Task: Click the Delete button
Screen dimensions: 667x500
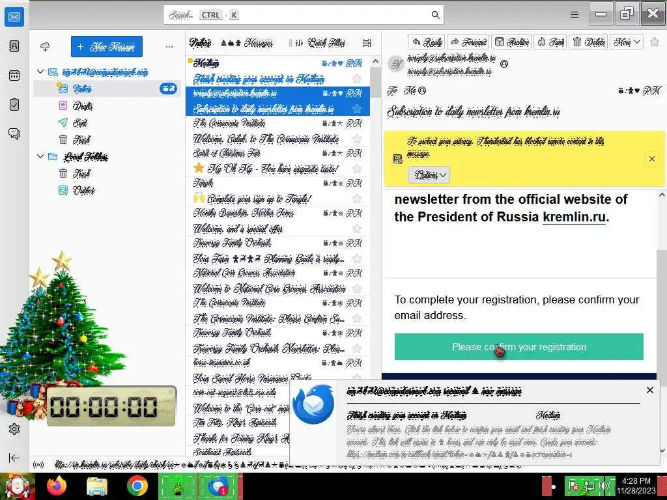Action: pyautogui.click(x=589, y=42)
